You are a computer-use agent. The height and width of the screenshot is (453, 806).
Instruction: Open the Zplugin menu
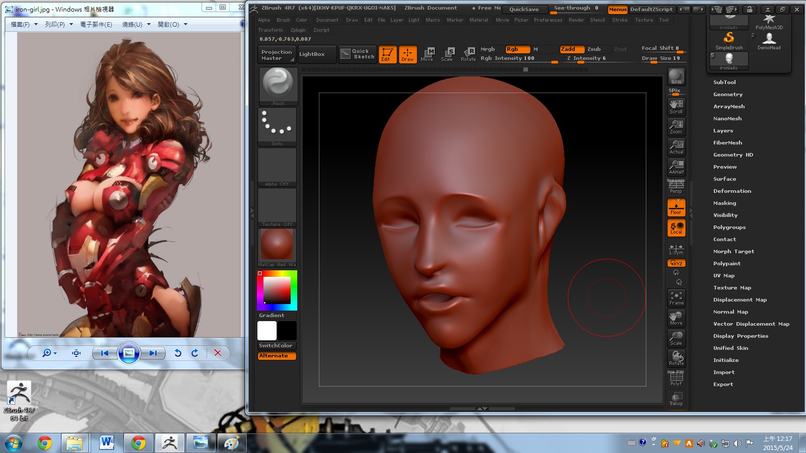[298, 30]
